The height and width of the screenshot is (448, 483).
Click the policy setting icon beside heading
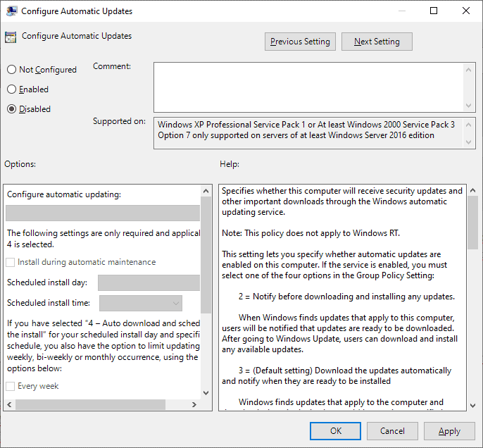click(x=11, y=37)
